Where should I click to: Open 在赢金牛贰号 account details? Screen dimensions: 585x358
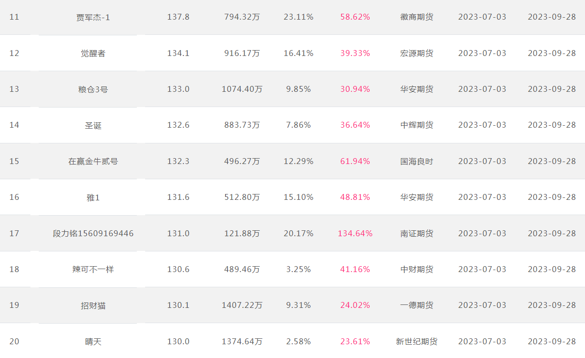coord(93,162)
